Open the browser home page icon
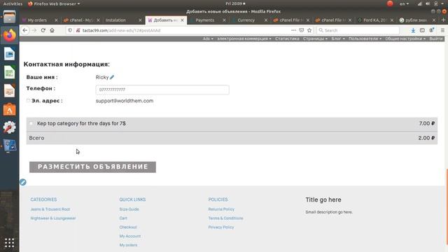Viewport: 448px width, 252px height. pos(52,30)
